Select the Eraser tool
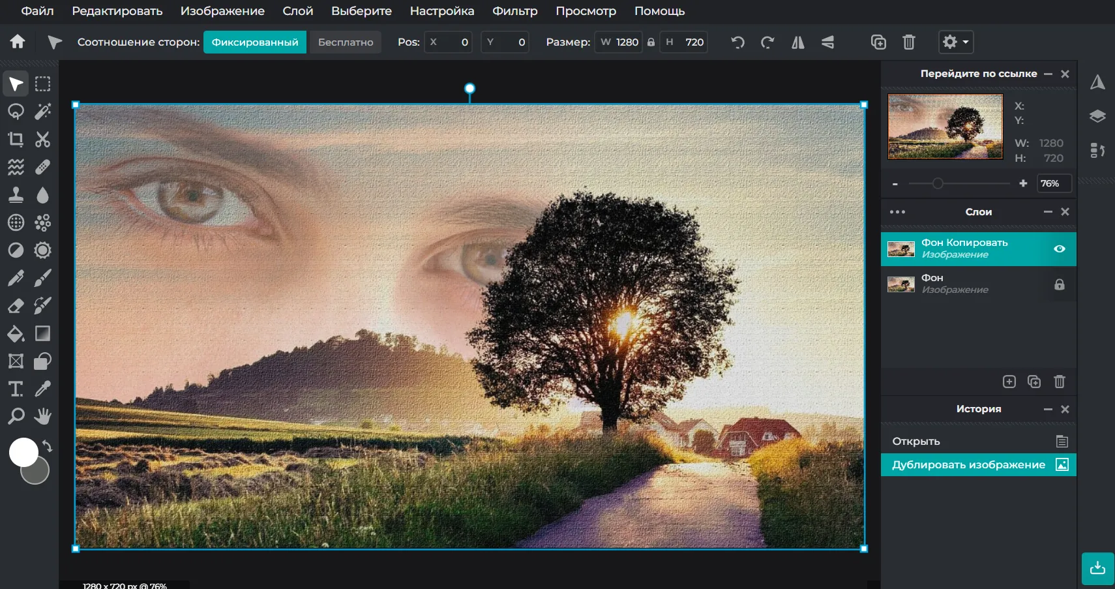Viewport: 1115px width, 589px height. [x=16, y=305]
